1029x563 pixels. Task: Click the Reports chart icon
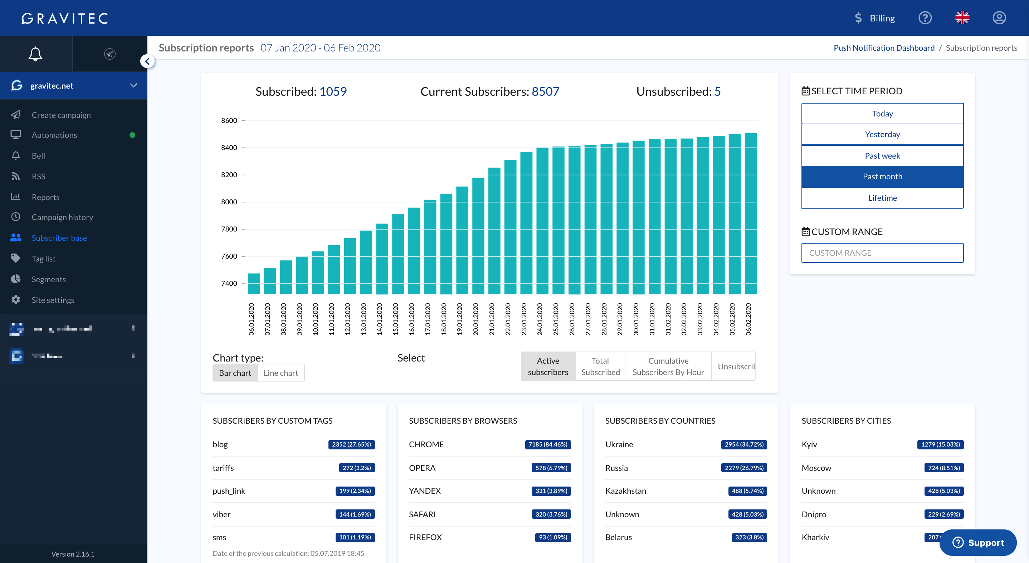coord(16,196)
